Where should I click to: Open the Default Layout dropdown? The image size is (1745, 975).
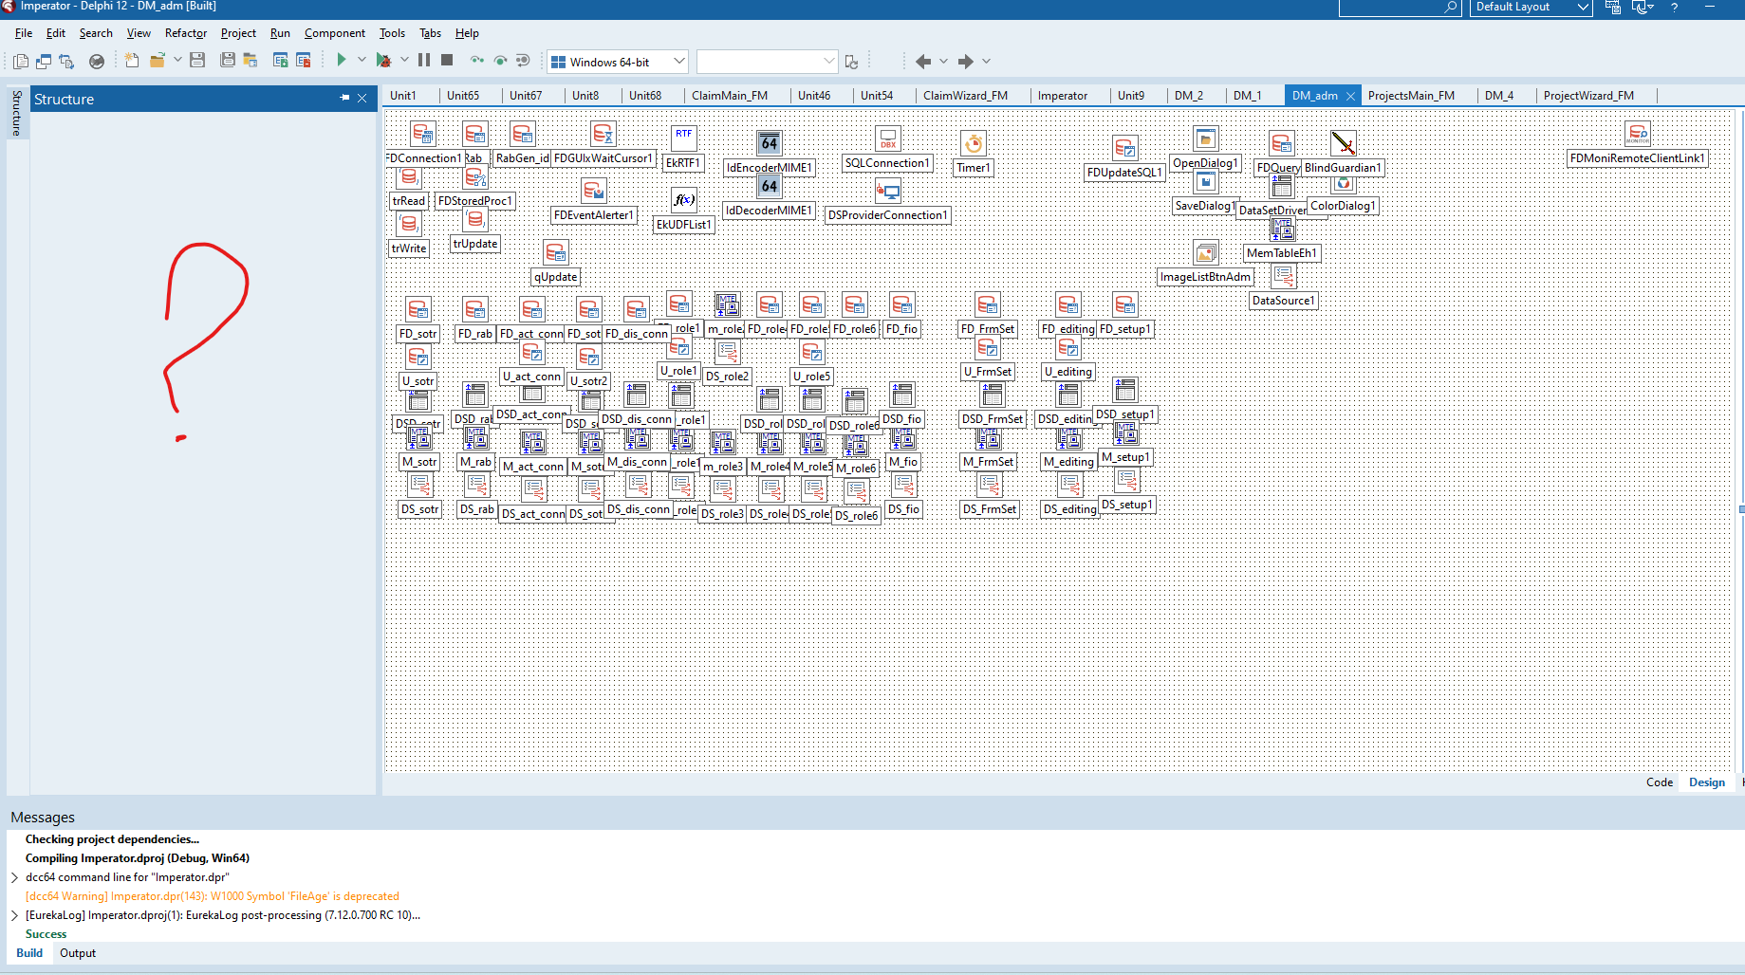1582,8
